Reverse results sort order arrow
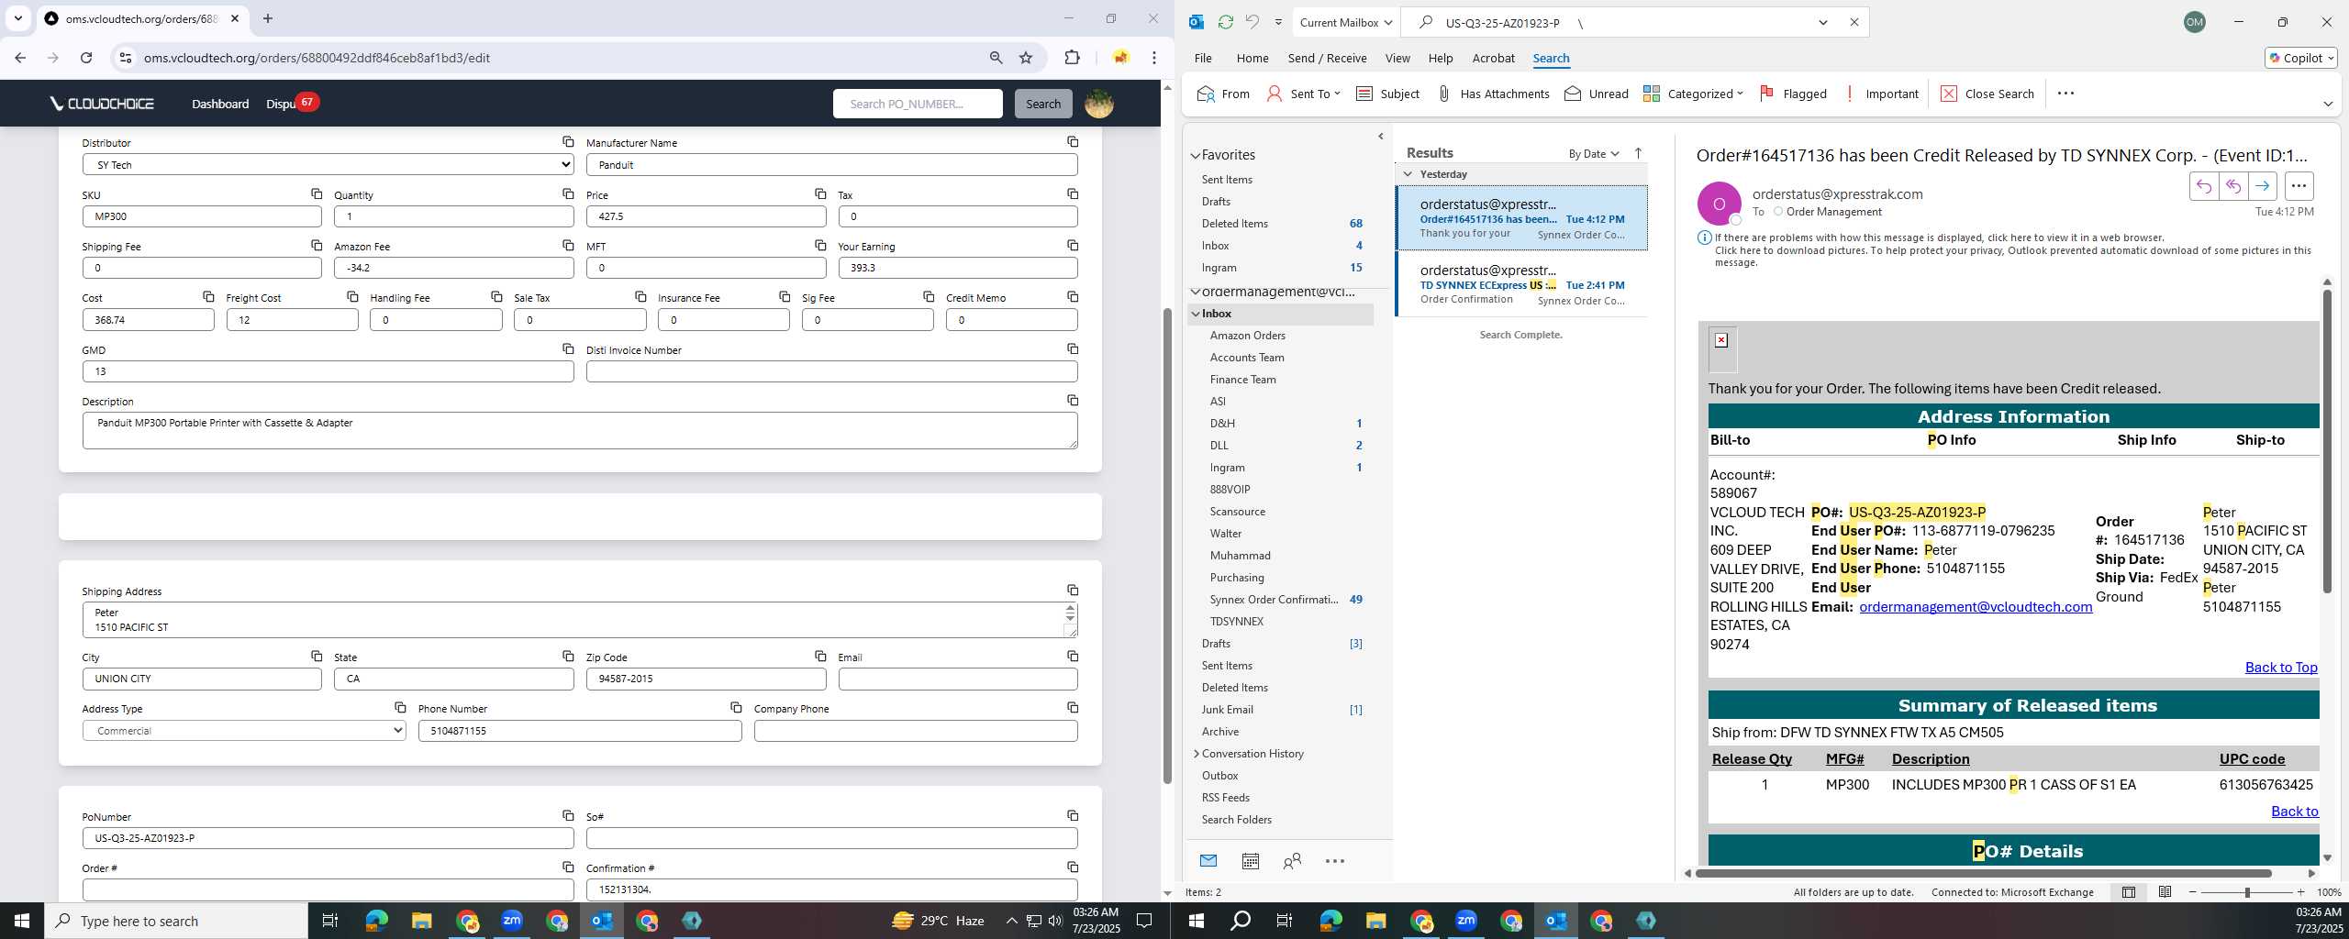 coord(1638,153)
